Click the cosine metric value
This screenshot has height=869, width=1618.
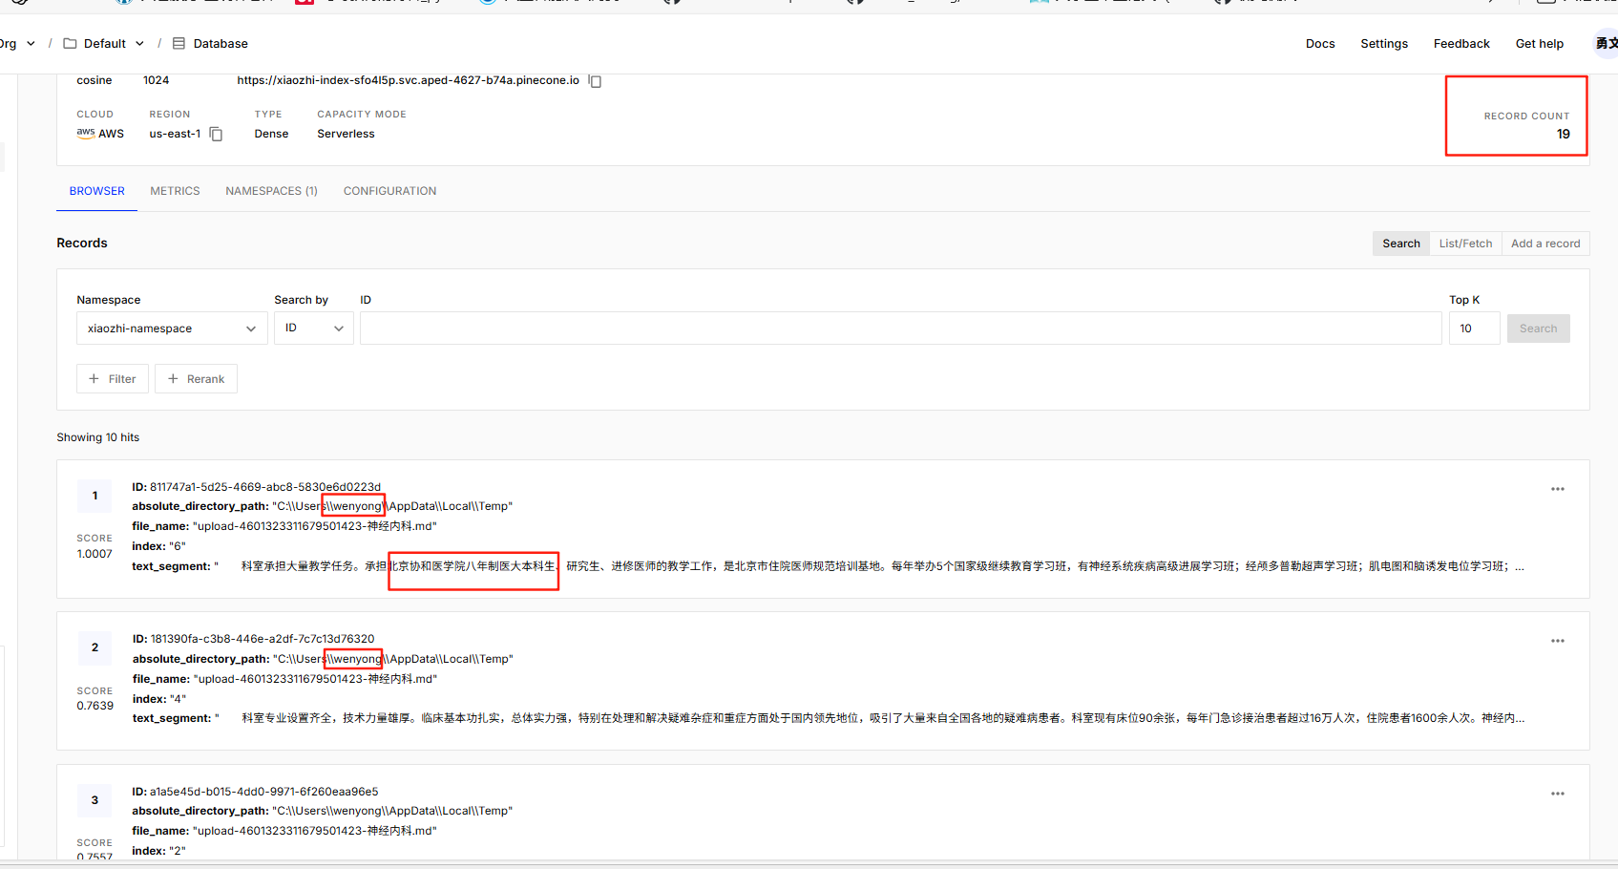coord(95,80)
